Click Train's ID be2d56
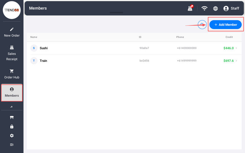The image size is (245, 153). pos(144,61)
